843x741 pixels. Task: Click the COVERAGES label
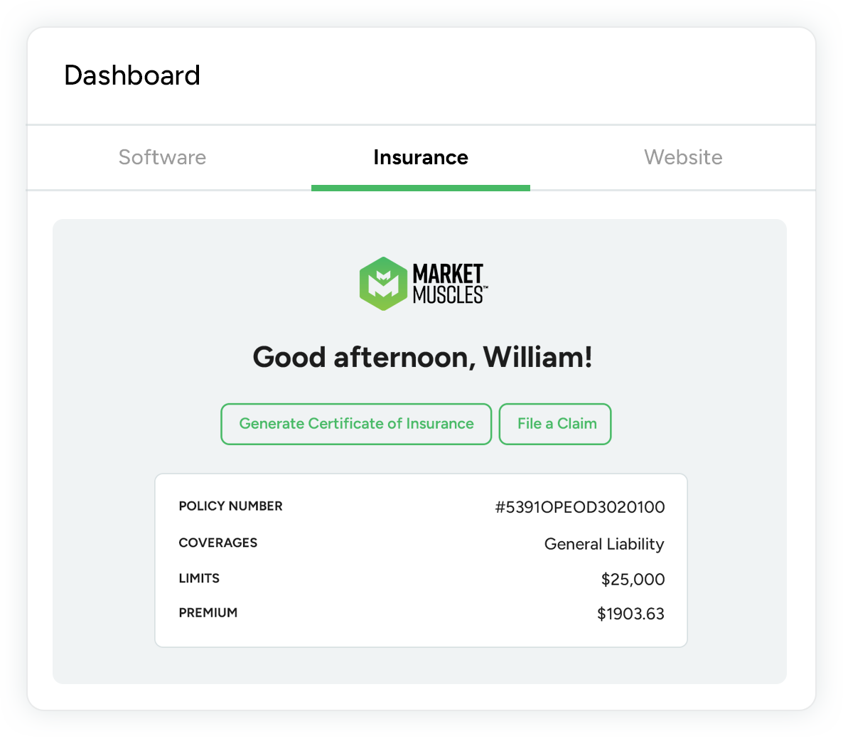point(218,543)
